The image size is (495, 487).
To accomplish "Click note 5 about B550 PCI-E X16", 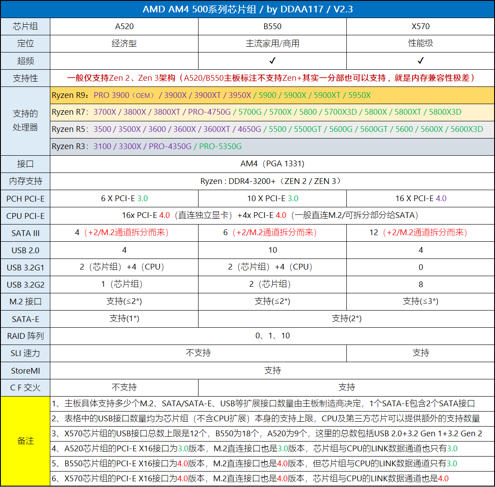I will (272, 464).
